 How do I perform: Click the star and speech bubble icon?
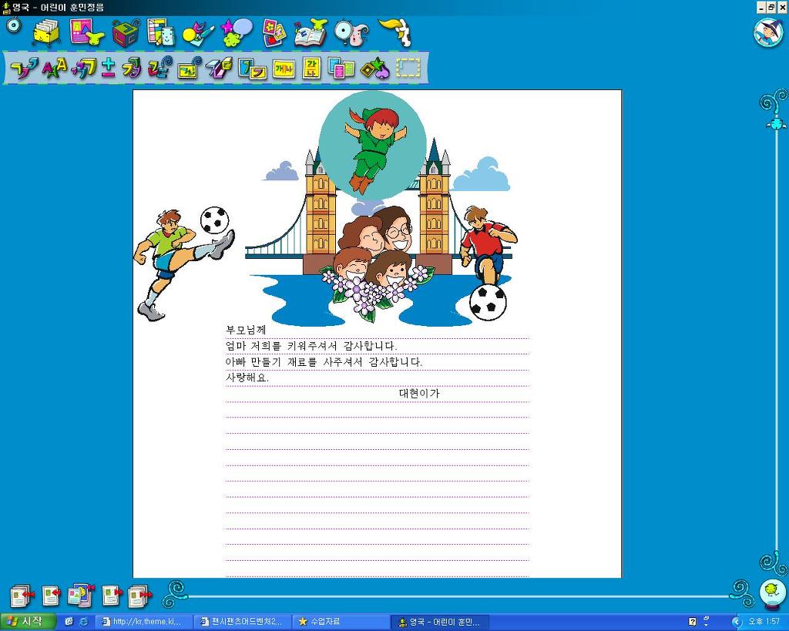(236, 32)
